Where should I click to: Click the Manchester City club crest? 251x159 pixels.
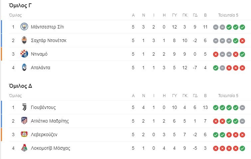coord(24,26)
